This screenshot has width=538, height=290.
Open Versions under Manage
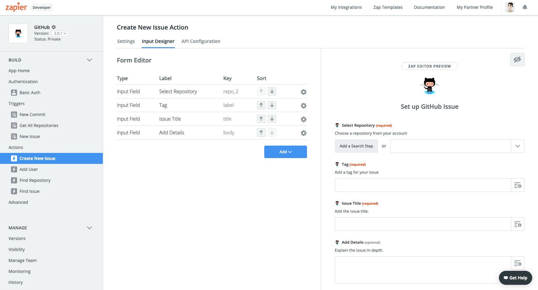click(x=17, y=239)
